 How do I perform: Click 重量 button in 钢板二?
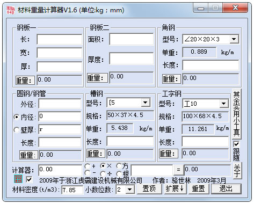point(98,78)
